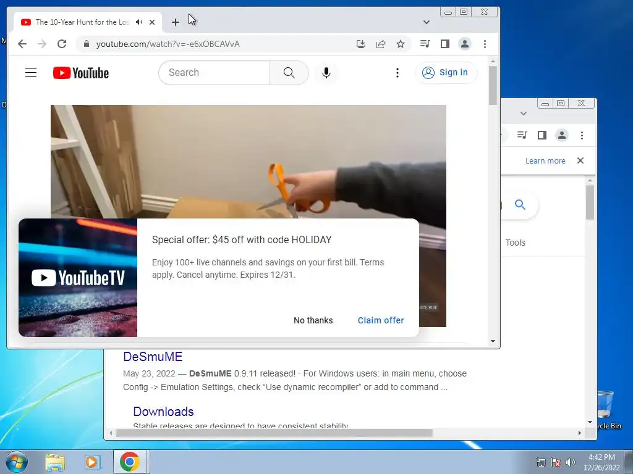633x474 pixels.
Task: Expand the tab search chevron in the YouTube window
Action: click(x=427, y=22)
